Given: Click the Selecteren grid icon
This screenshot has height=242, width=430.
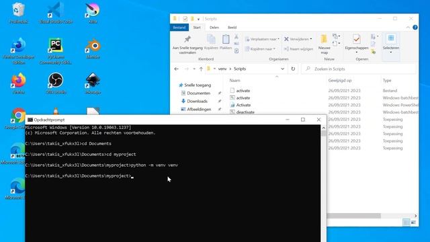Looking at the screenshot, I should [x=391, y=38].
